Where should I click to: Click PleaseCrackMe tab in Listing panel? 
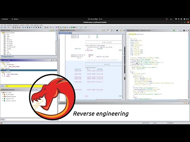pos(65,33)
